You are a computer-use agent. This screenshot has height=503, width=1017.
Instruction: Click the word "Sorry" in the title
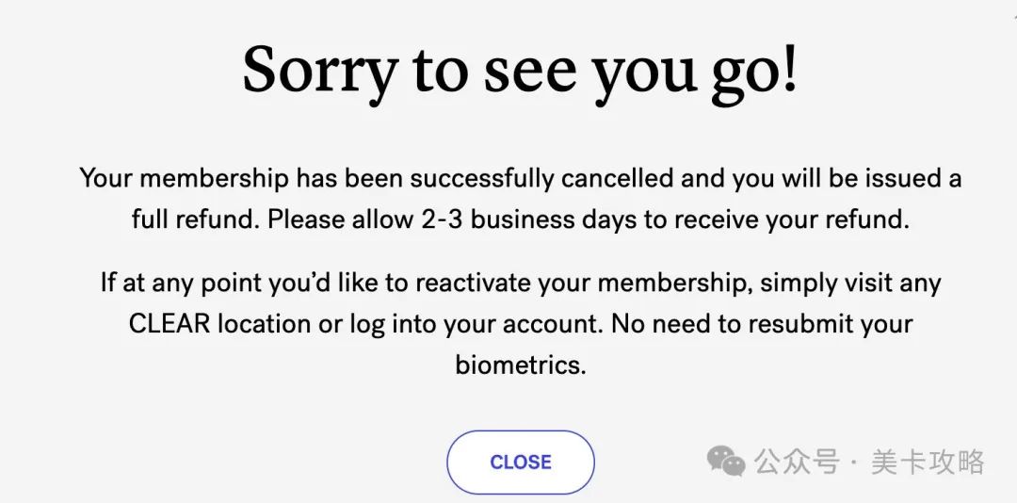pyautogui.click(x=320, y=71)
